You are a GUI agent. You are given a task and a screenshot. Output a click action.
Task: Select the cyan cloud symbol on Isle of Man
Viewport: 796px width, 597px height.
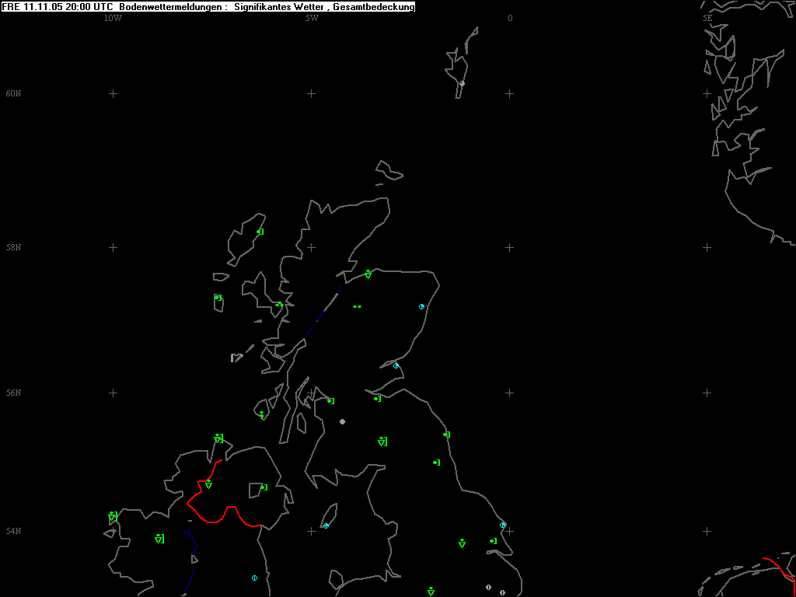pyautogui.click(x=326, y=526)
